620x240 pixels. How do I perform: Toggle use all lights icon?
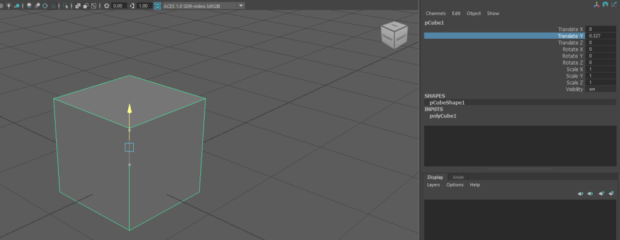pos(8,5)
